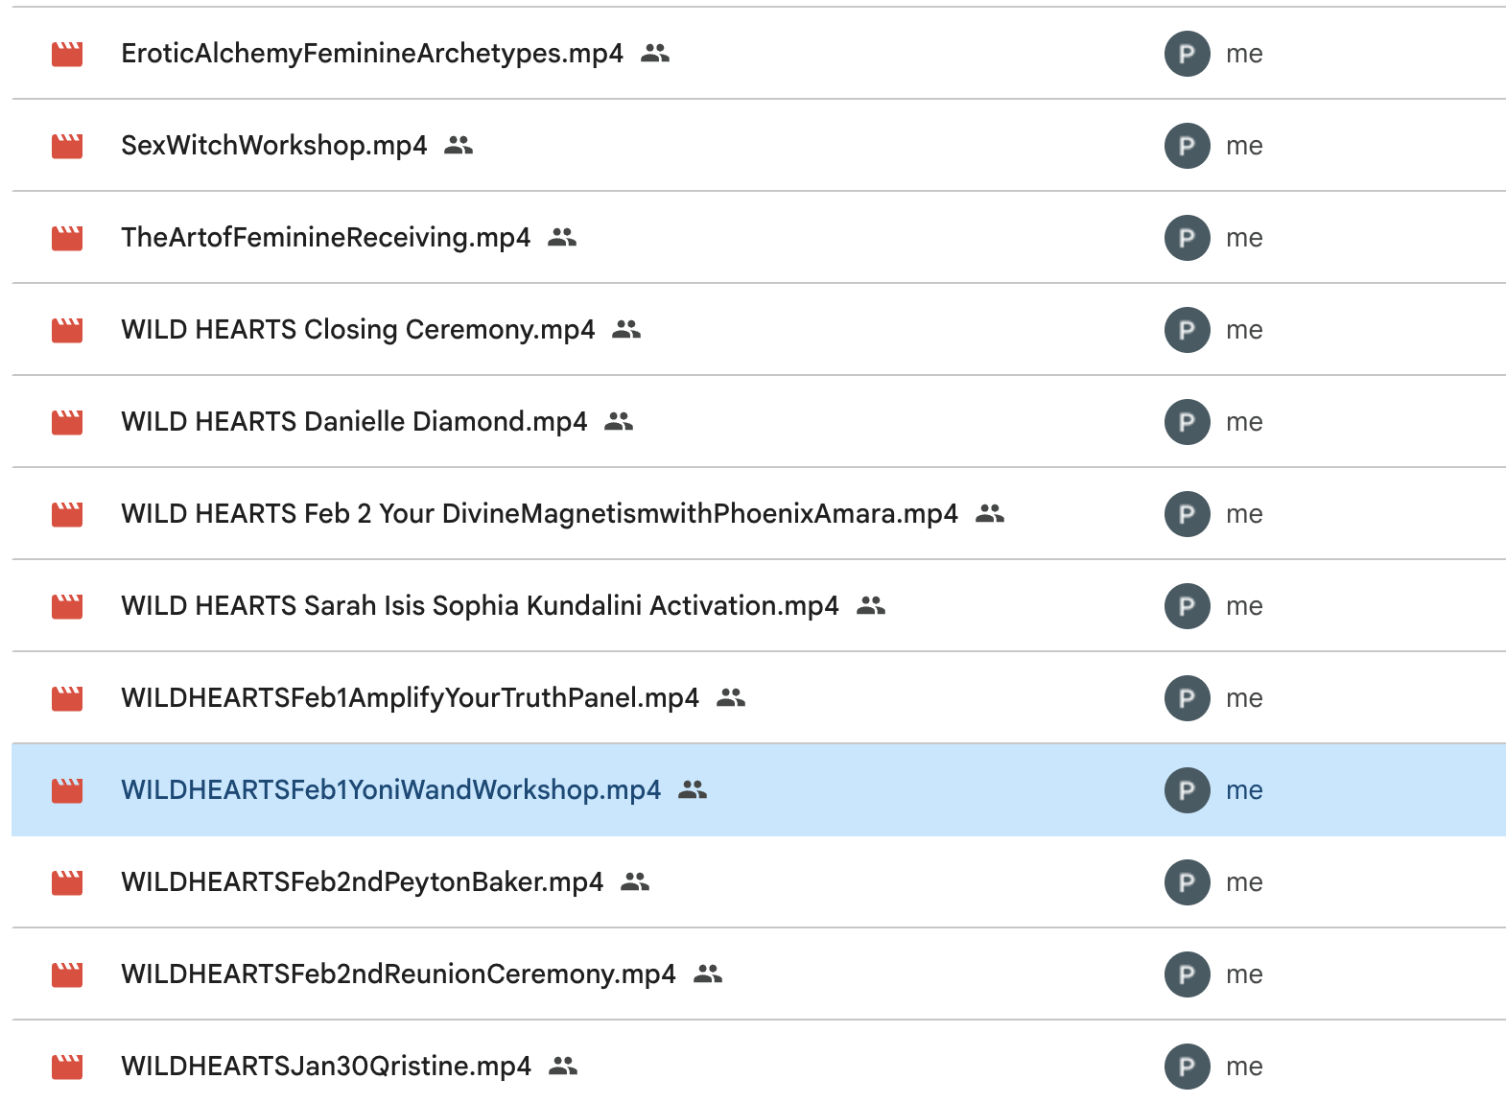
Task: Click video icon for EroticAlchemyFeminineArchetypes.mp4
Action: pyautogui.click(x=67, y=54)
